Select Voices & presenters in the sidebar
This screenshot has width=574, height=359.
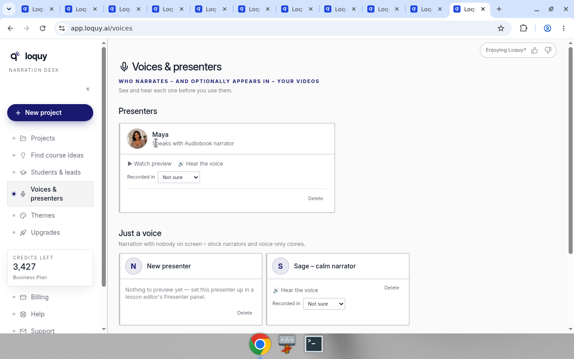50,194
